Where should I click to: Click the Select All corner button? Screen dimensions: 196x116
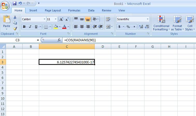coord(3,46)
